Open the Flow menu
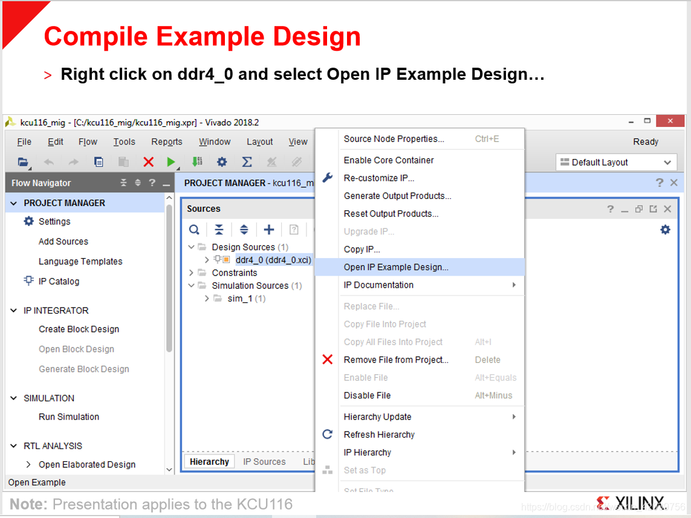 (88, 141)
